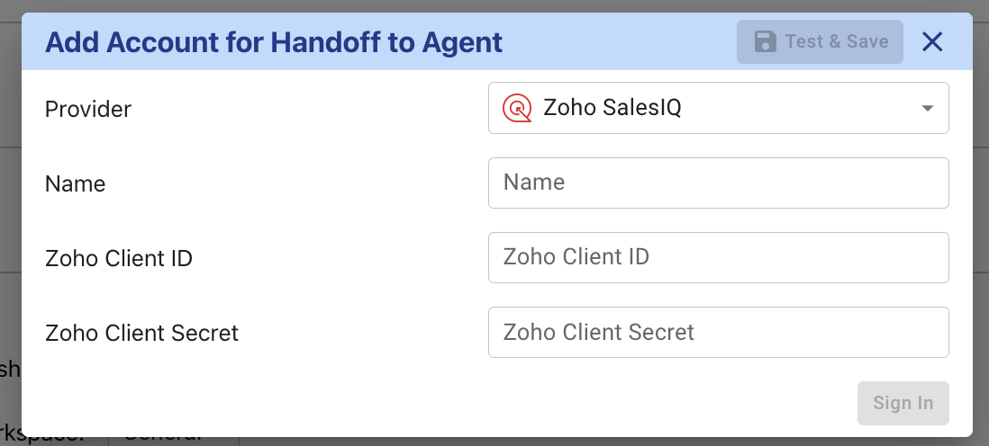
Task: Click the floppy disk save icon
Action: click(x=765, y=41)
